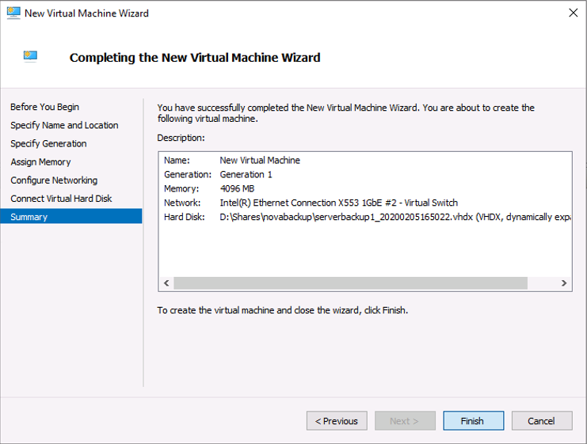Screen dimensions: 587x444
Task: Go to the Before You Begin step
Action: pyautogui.click(x=44, y=107)
